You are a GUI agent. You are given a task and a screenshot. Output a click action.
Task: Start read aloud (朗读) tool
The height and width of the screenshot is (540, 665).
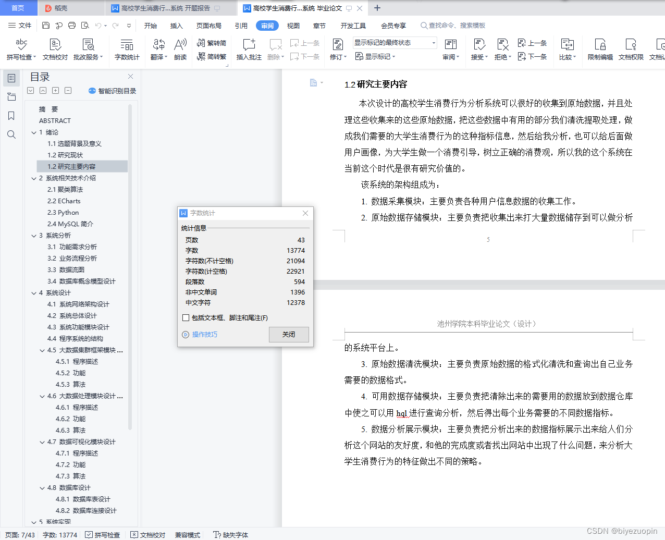[x=180, y=49]
